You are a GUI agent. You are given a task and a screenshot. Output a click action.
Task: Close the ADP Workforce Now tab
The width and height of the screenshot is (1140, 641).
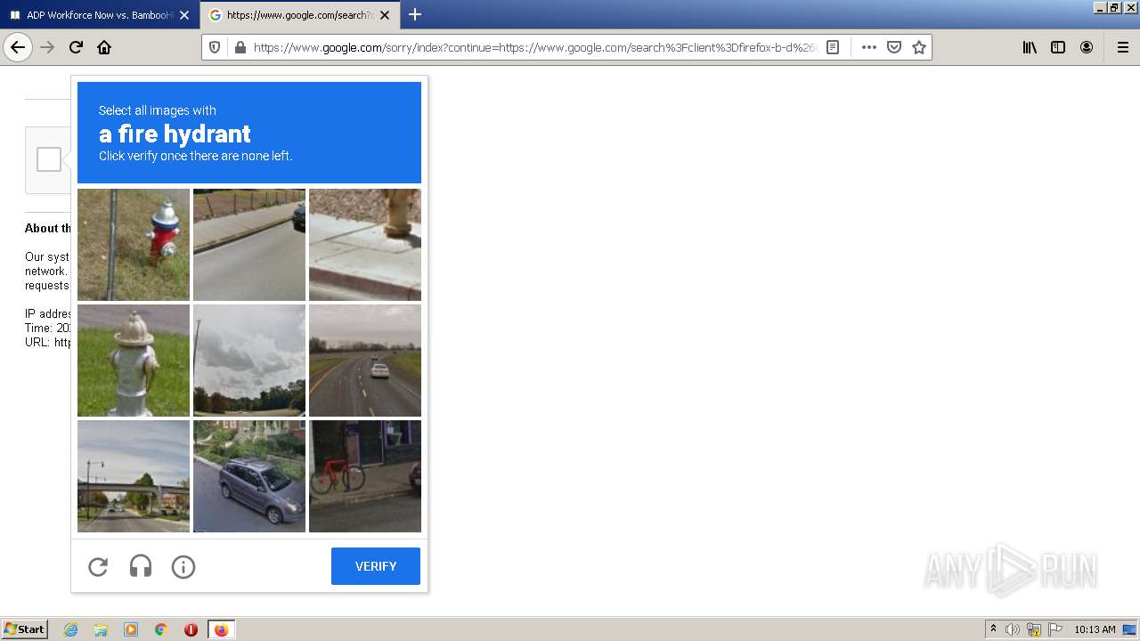[x=184, y=15]
